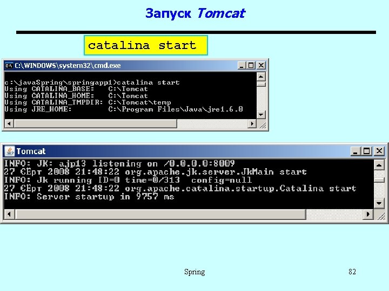Click the 'Using CATALINA_BASE' line
The width and height of the screenshot is (389, 291).
pos(76,89)
